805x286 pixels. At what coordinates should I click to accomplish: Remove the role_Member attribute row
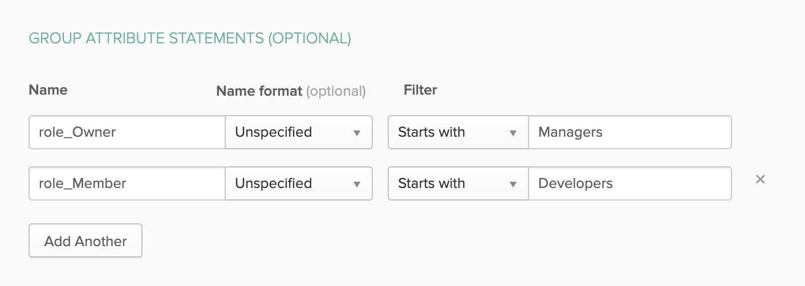click(x=759, y=179)
